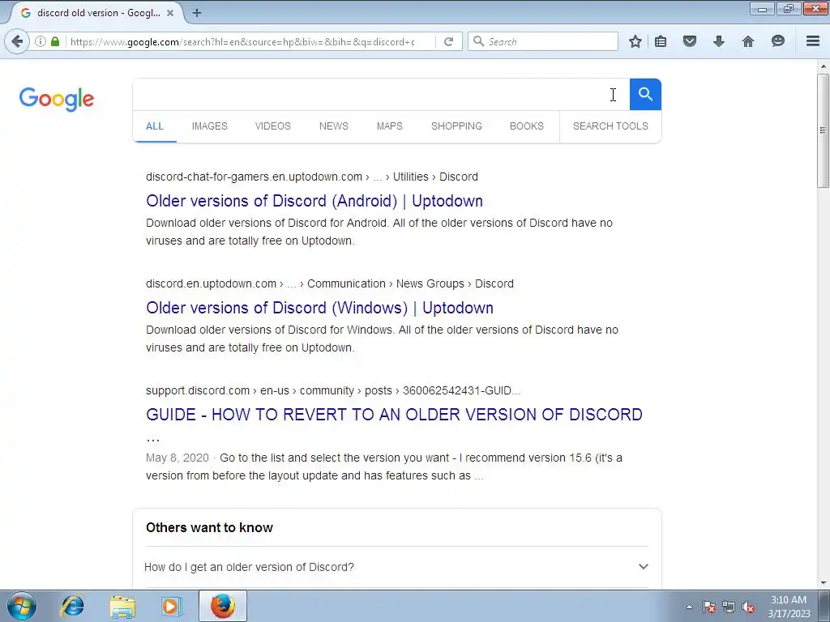Open 'GUIDE - HOW TO REVERT' Discord support link
Screen dimensions: 830x622
[395, 415]
